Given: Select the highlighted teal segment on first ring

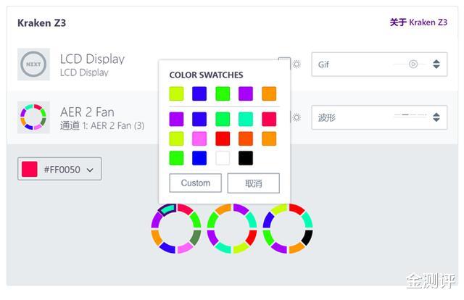Looking at the screenshot, I should pyautogui.click(x=167, y=209).
